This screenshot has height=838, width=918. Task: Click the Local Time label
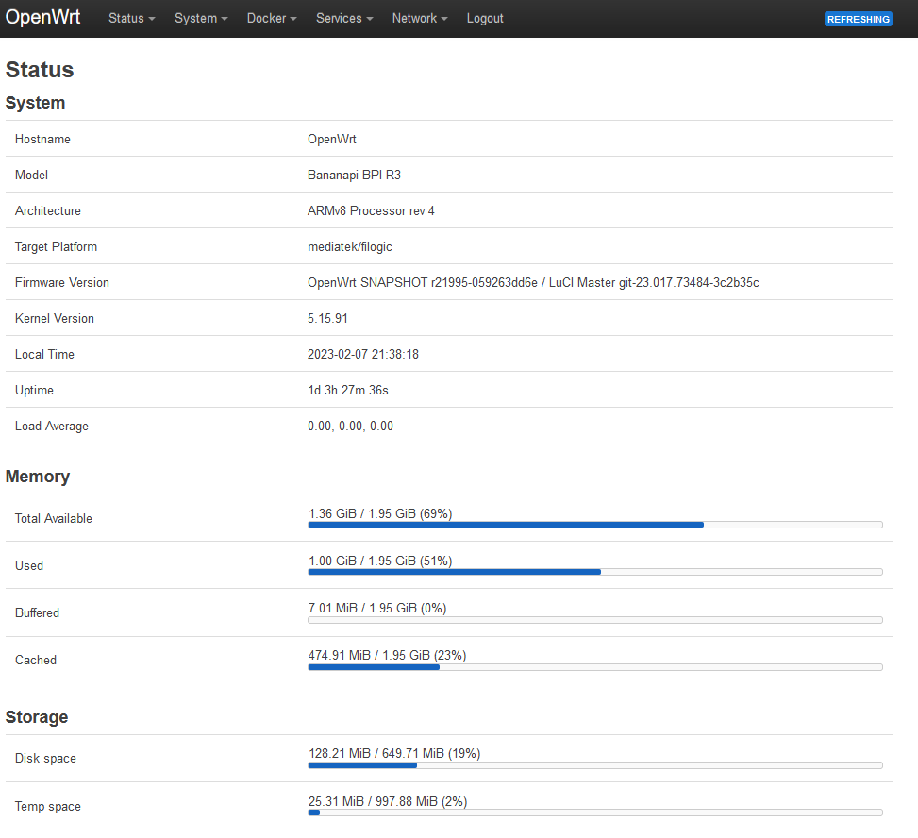click(44, 354)
